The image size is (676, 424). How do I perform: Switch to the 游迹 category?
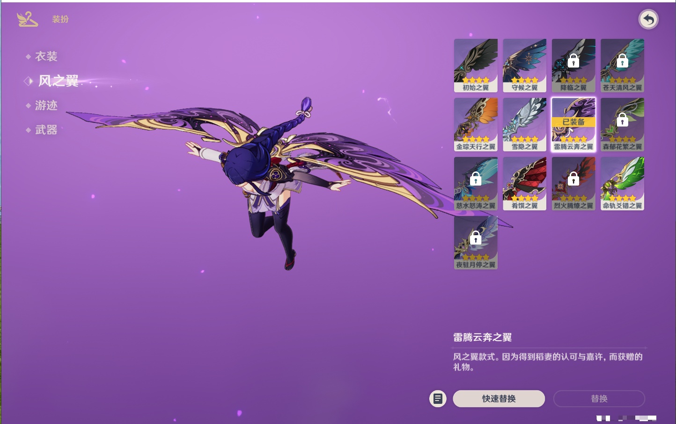click(46, 105)
